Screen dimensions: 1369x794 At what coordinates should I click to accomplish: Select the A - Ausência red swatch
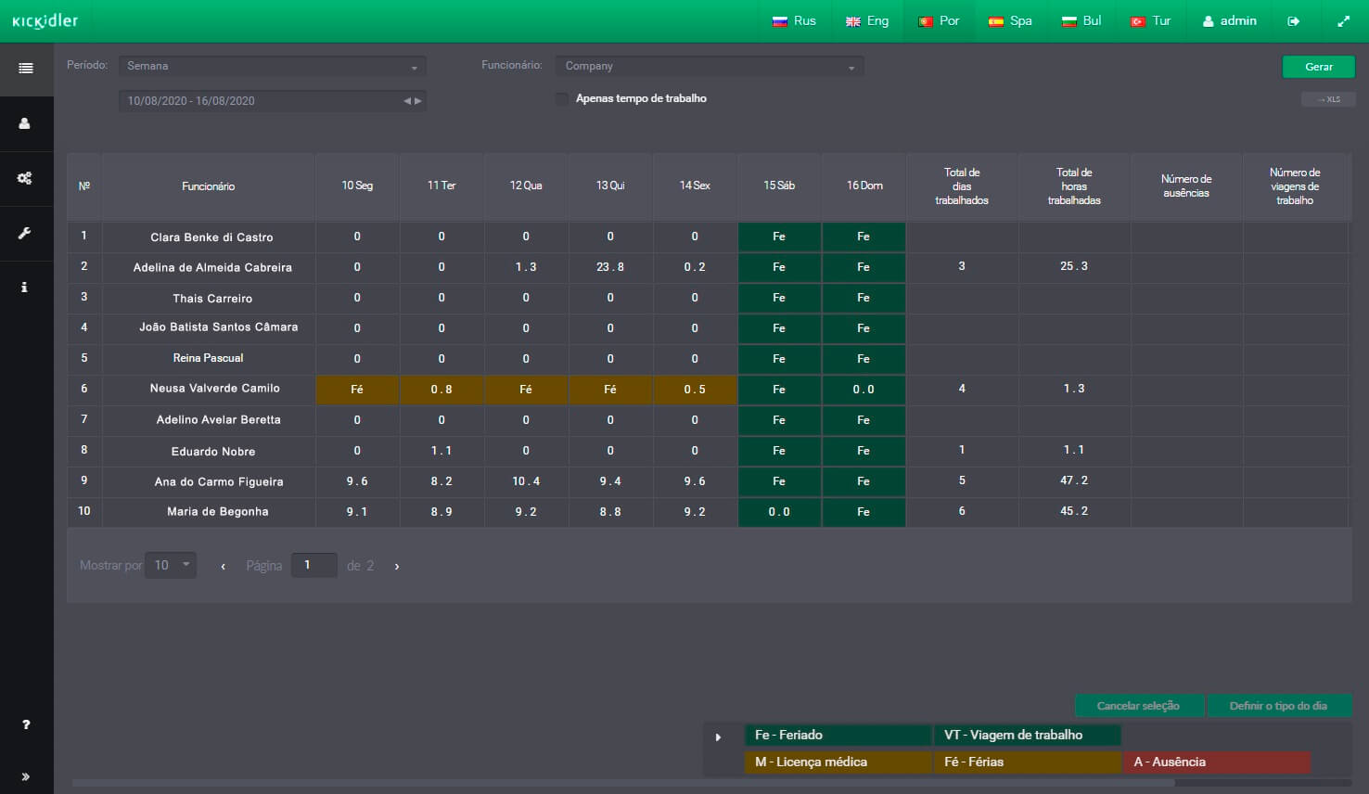pos(1218,762)
